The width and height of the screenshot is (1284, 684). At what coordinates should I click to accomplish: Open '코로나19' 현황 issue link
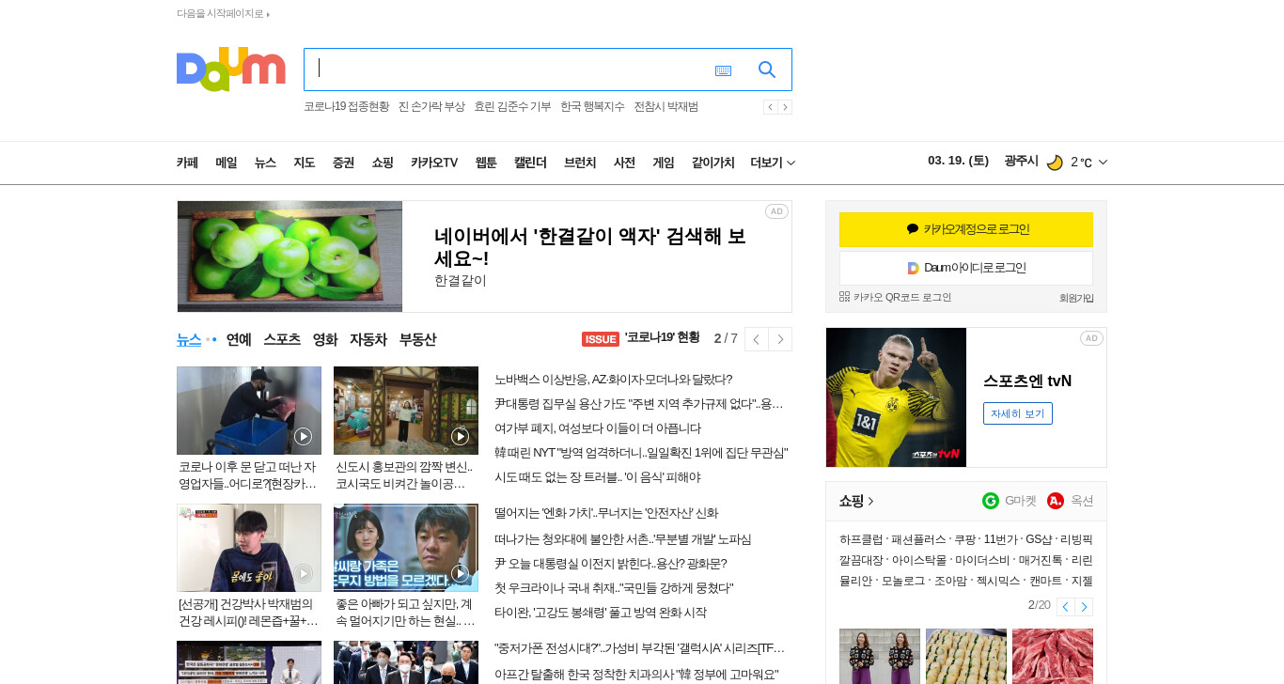click(662, 337)
